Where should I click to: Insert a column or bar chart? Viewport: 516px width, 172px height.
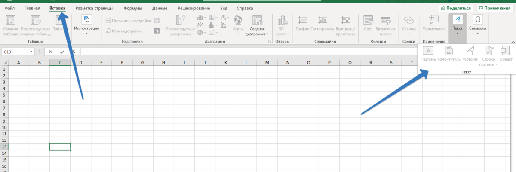pos(201,18)
